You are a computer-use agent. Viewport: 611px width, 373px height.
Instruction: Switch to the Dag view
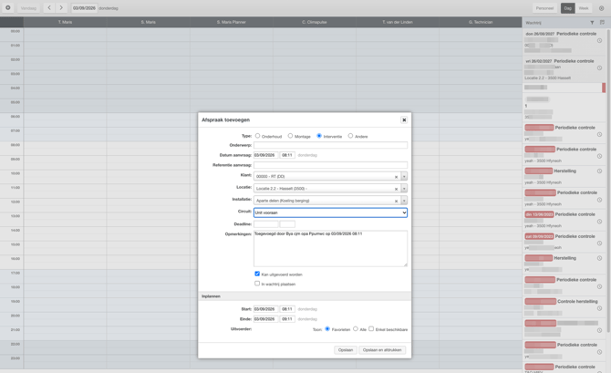tap(568, 8)
